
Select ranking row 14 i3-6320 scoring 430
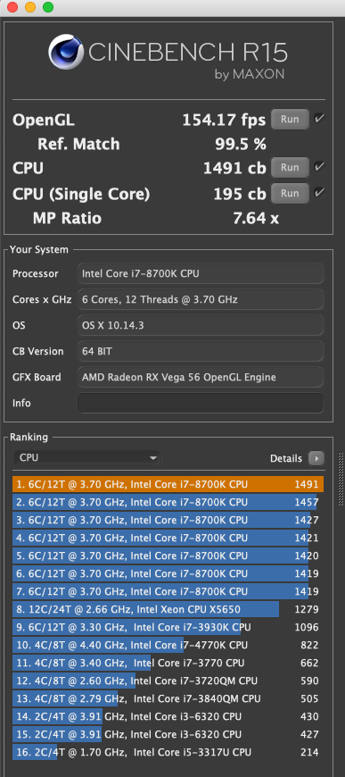[x=168, y=716]
